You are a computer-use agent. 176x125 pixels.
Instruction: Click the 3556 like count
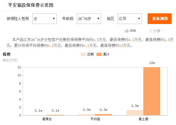pos(133,31)
